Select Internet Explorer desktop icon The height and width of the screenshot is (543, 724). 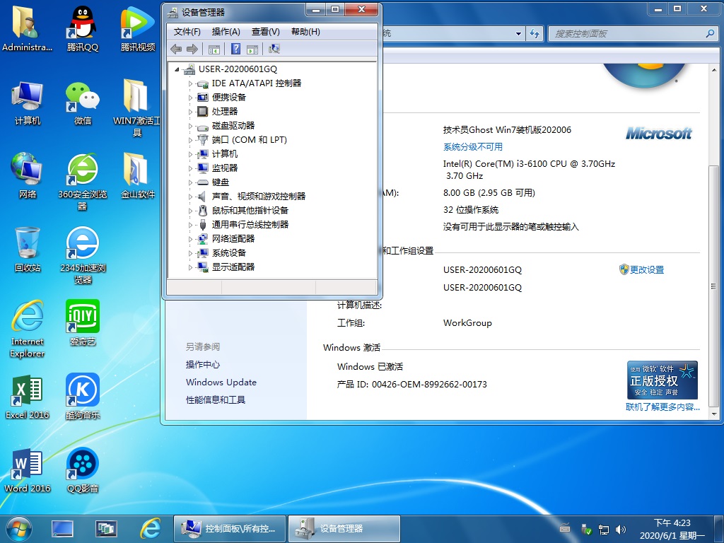tap(28, 329)
